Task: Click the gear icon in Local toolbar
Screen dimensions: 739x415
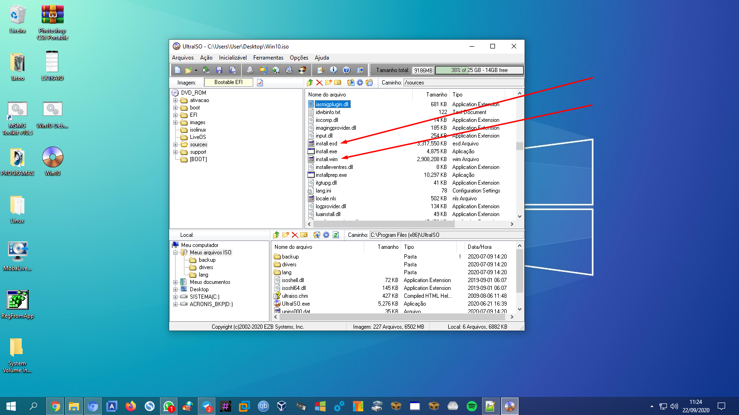Action: point(326,235)
